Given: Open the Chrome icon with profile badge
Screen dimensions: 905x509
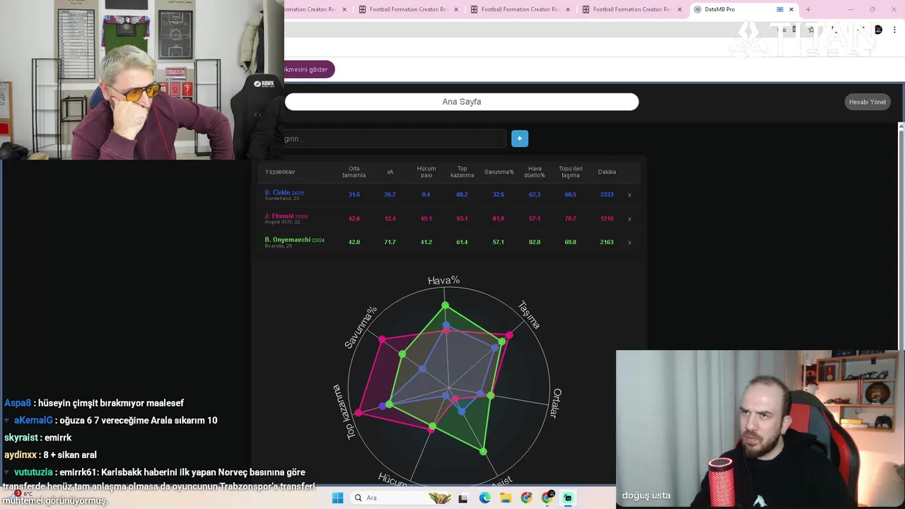Looking at the screenshot, I should coord(547,498).
